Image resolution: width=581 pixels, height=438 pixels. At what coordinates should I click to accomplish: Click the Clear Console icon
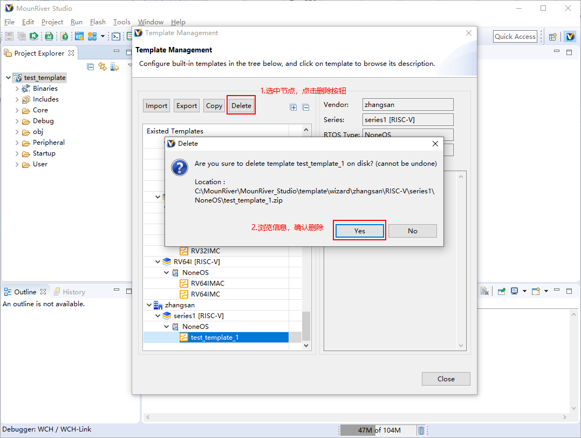tap(484, 291)
